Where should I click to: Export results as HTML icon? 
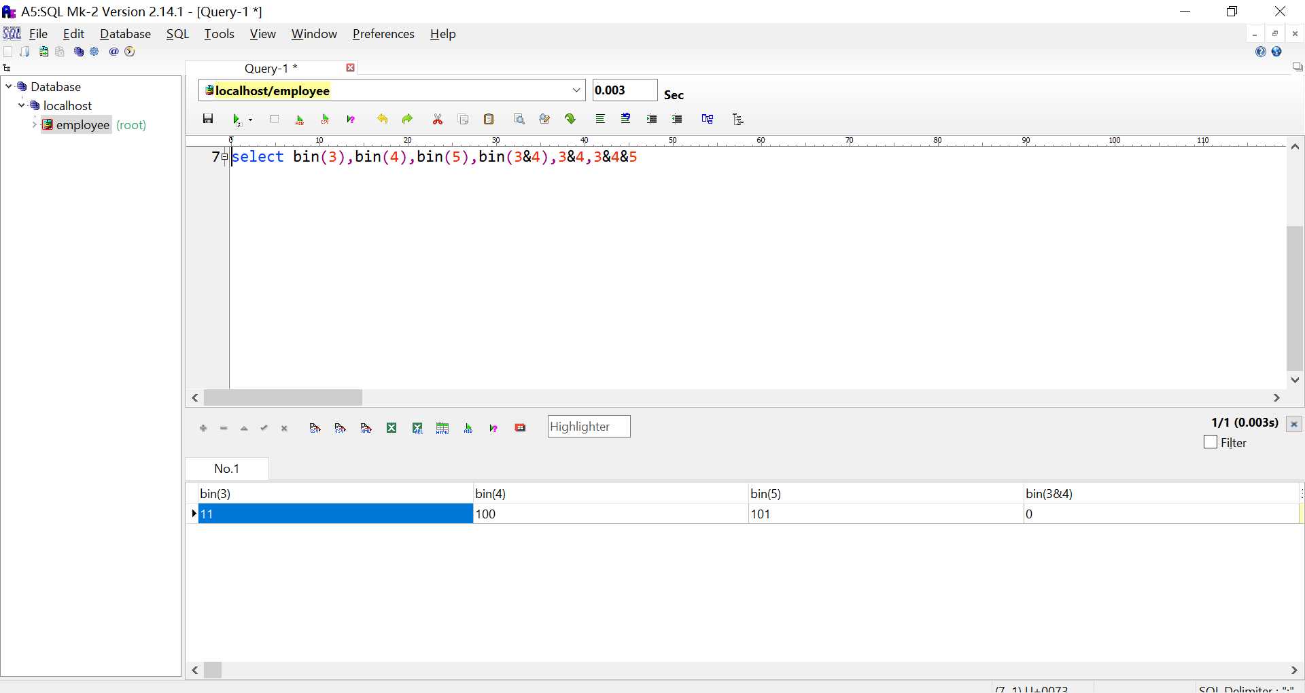442,428
